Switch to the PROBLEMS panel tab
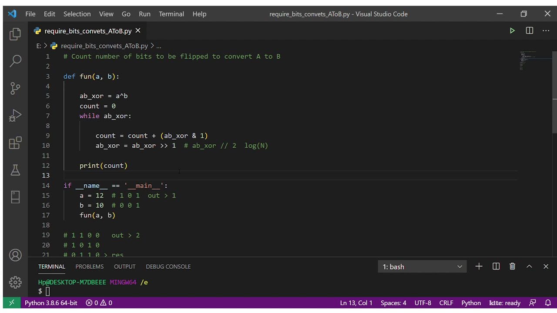 point(90,266)
